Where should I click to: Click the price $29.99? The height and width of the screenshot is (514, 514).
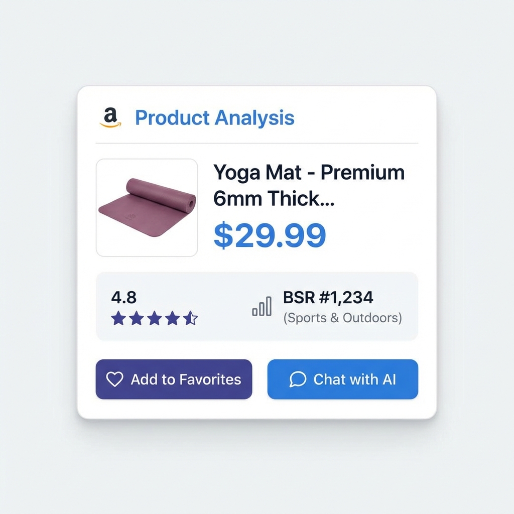tap(269, 235)
